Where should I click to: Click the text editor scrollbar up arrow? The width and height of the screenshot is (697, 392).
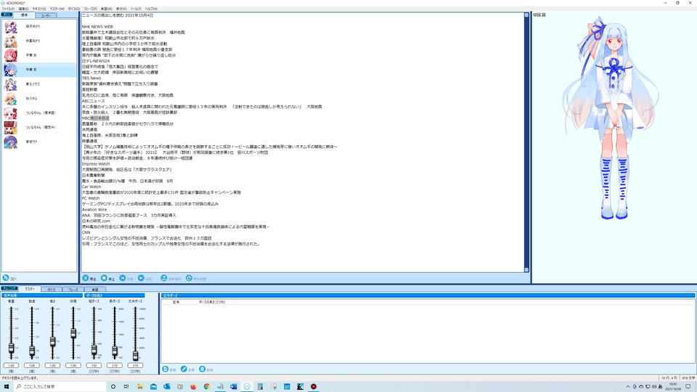coord(527,15)
